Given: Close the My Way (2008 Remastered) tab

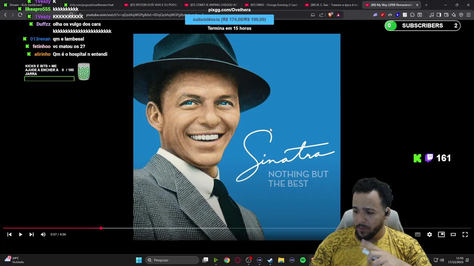Looking at the screenshot, I should (x=417, y=5).
